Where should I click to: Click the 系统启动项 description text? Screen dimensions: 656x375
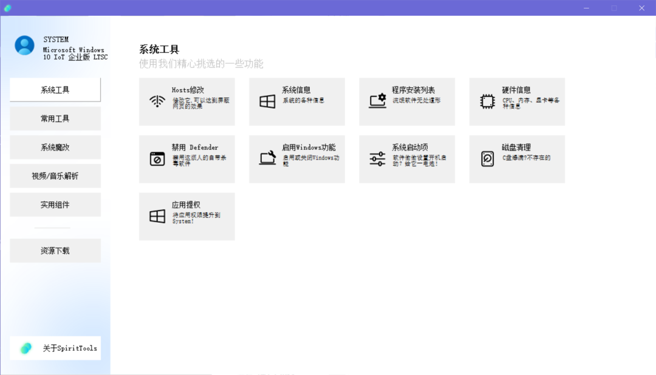pyautogui.click(x=419, y=161)
